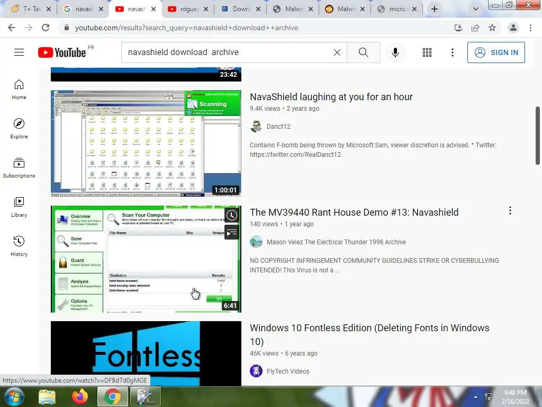This screenshot has width=542, height=407.
Task: Open 'The MV39440 Rant House Demo #13' title
Action: click(354, 212)
